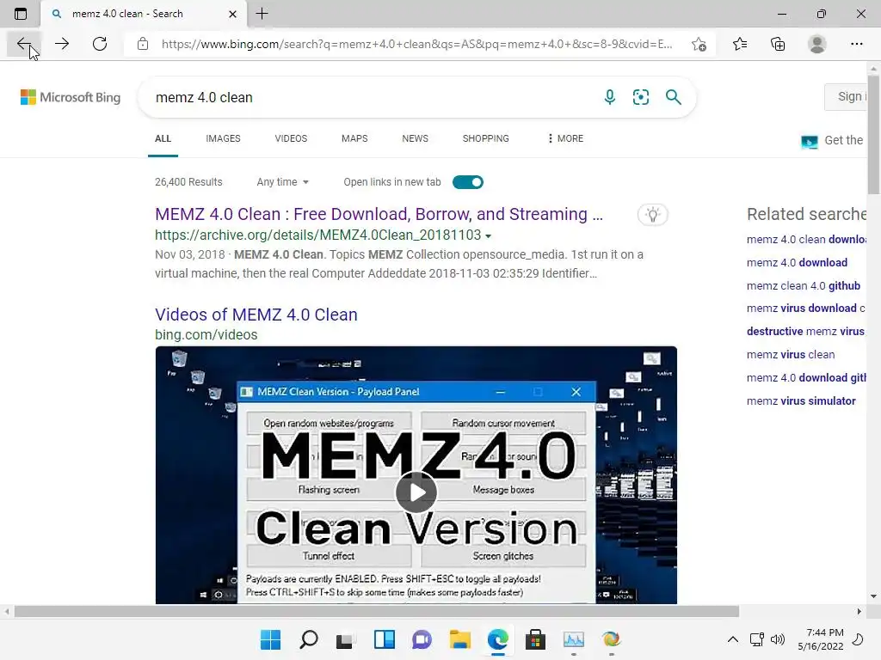Image resolution: width=881 pixels, height=660 pixels.
Task: Show hidden system tray icons chevron
Action: pyautogui.click(x=733, y=639)
